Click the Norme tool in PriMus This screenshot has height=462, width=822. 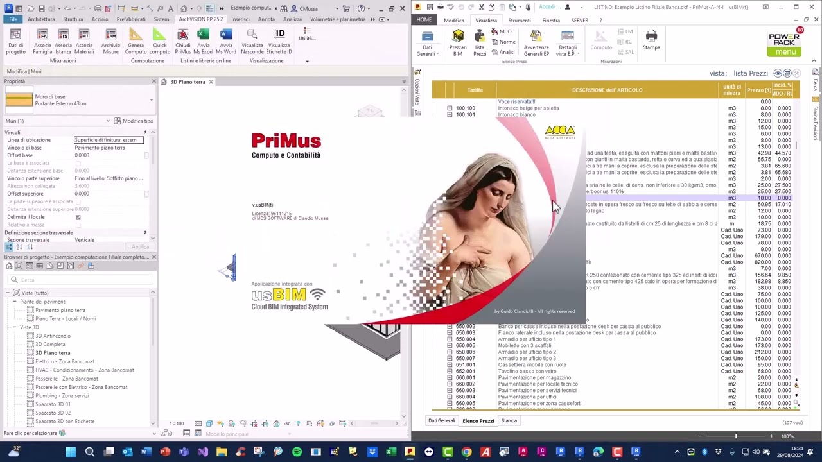tap(503, 42)
